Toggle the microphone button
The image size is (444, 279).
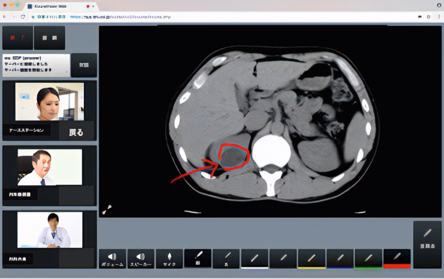click(x=169, y=259)
